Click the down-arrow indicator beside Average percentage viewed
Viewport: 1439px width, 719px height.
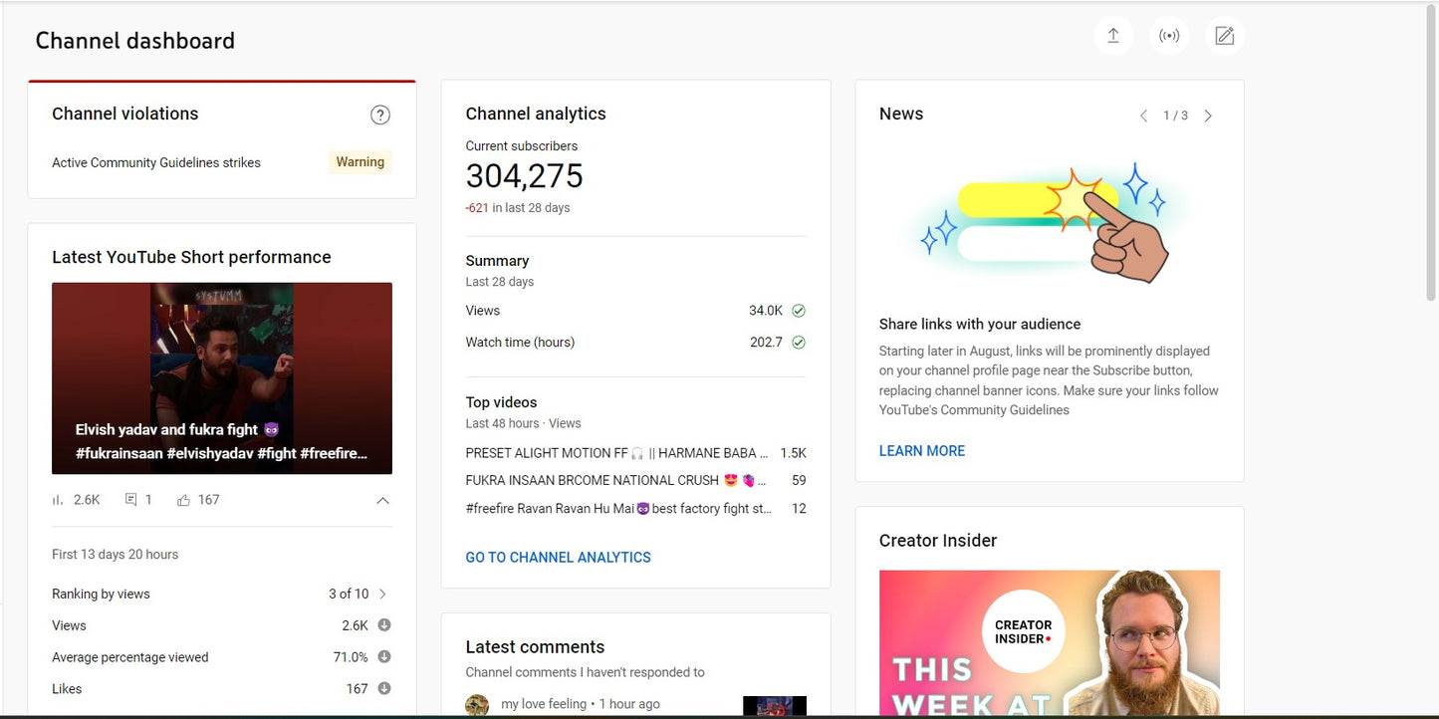click(383, 657)
